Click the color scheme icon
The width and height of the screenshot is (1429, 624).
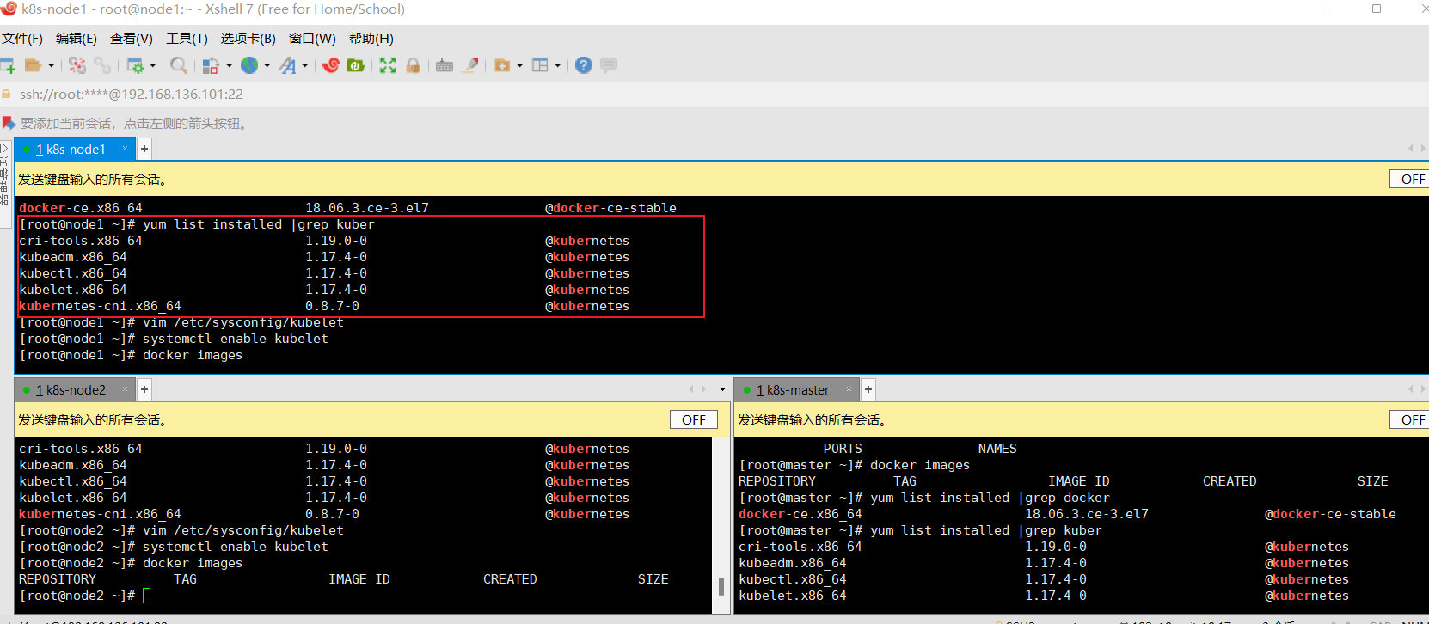tap(211, 65)
